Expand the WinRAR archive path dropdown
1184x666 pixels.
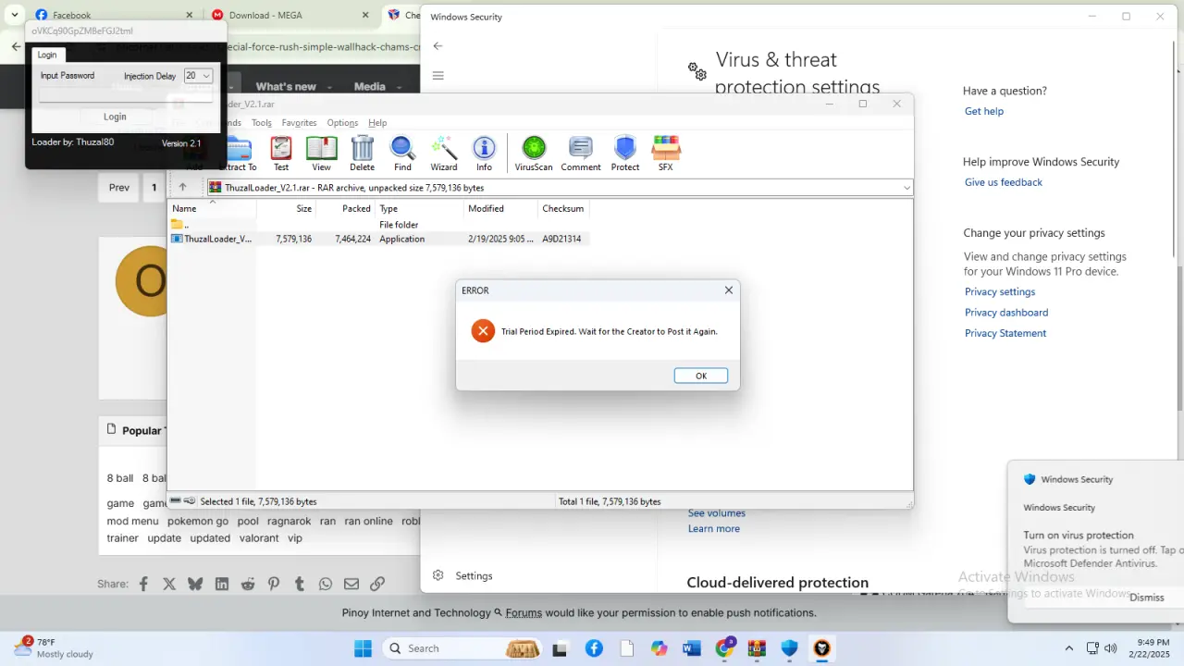coord(906,188)
